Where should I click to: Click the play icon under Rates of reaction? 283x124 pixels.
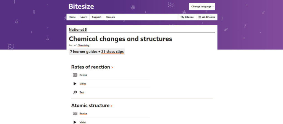tap(75, 84)
